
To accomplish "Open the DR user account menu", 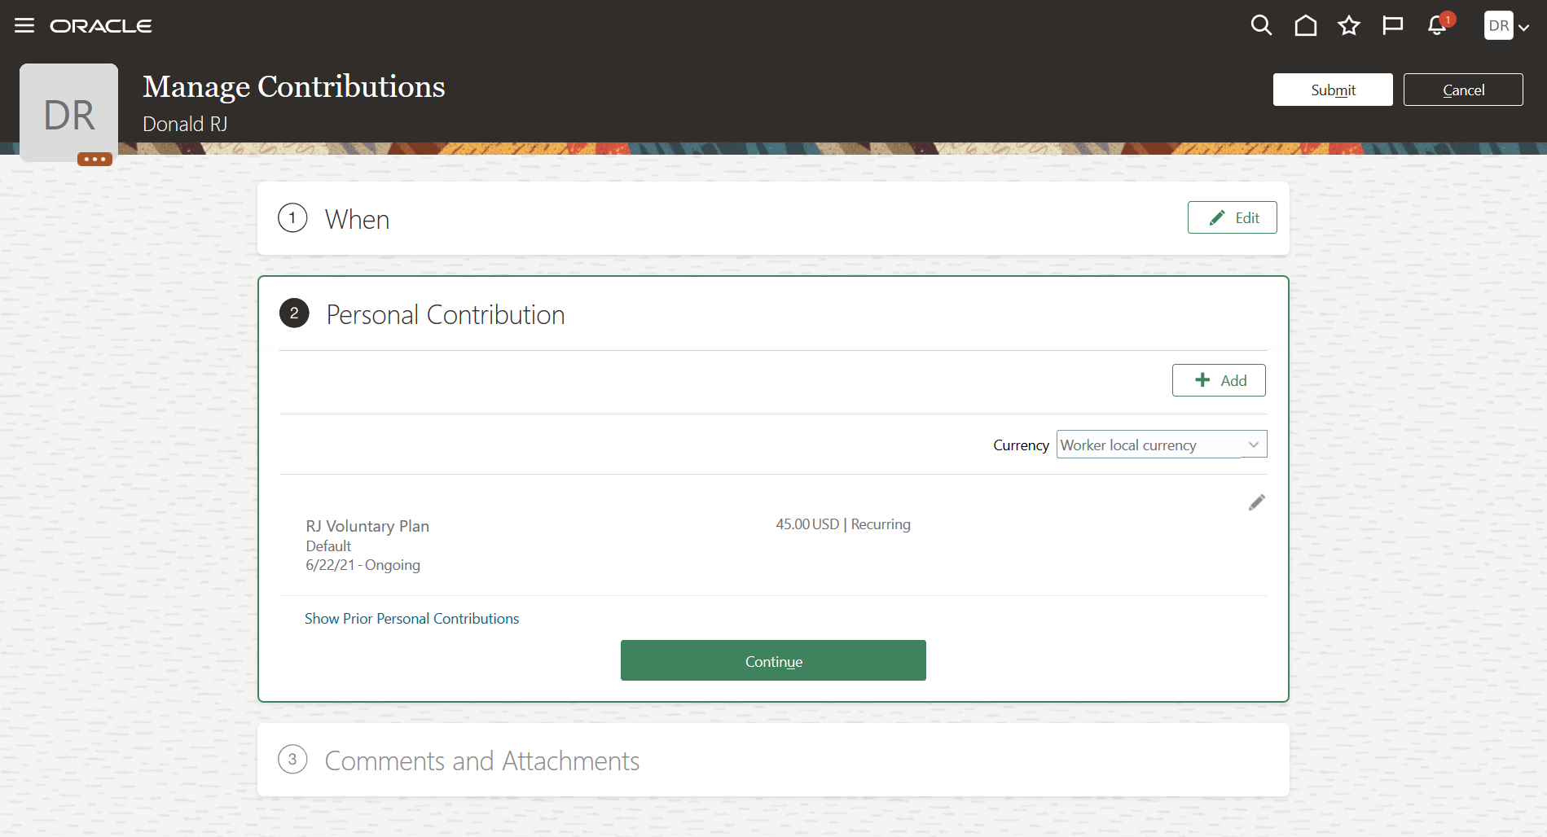I will [1505, 26].
